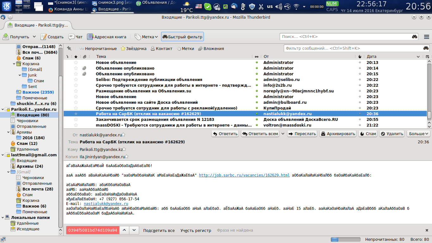Viewport: 432px width, 243px height.
Task: Open volume icon in system tray
Action: (279, 6)
